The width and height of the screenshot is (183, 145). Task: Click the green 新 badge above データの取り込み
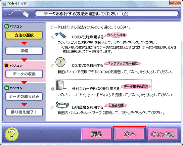[6, 88]
